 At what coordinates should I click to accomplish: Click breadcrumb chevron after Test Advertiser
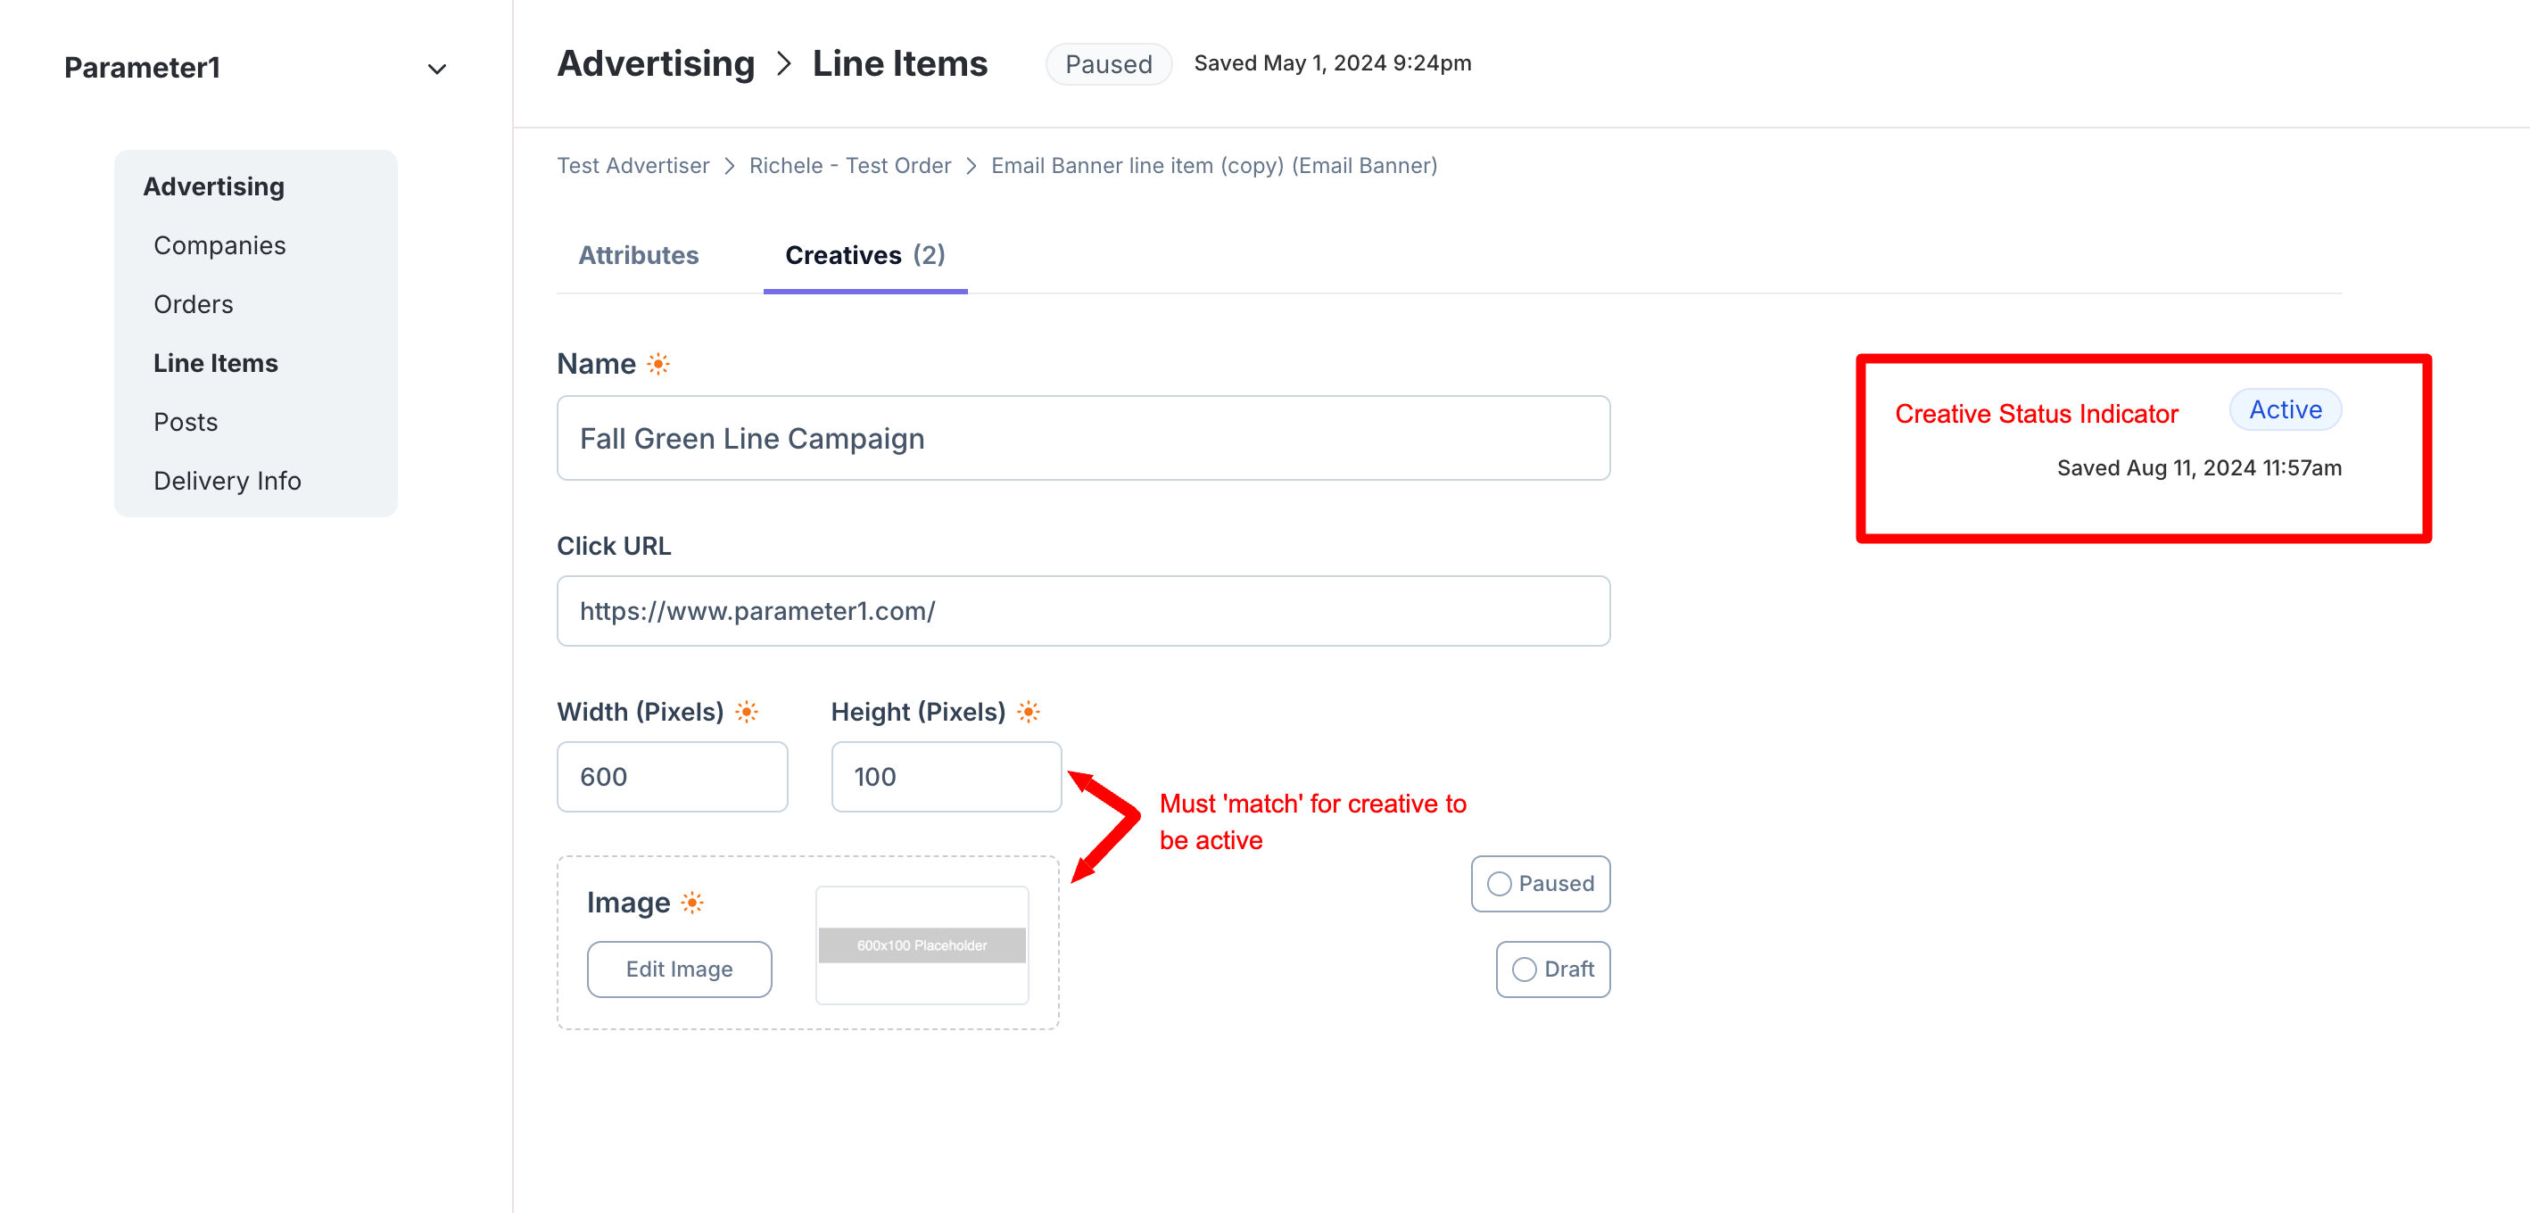click(x=730, y=166)
